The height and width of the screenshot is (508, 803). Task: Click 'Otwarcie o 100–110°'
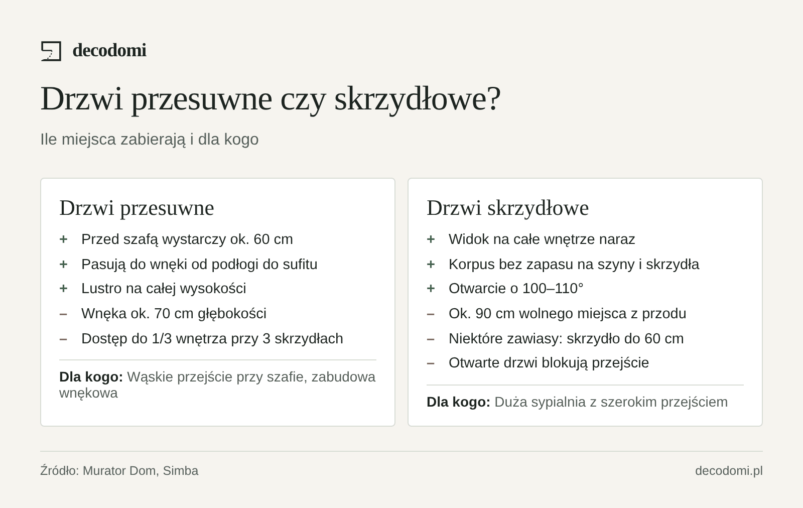(516, 288)
